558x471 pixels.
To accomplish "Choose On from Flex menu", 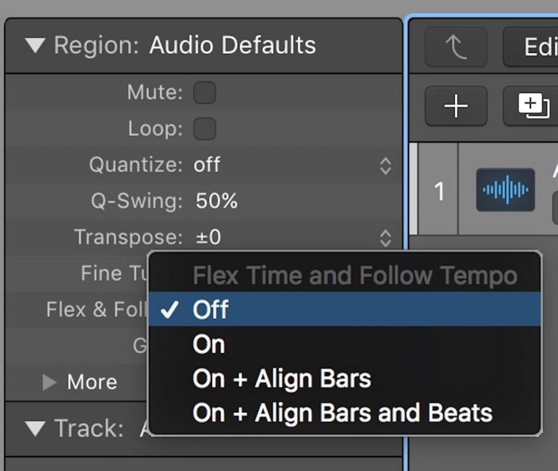I will (209, 345).
